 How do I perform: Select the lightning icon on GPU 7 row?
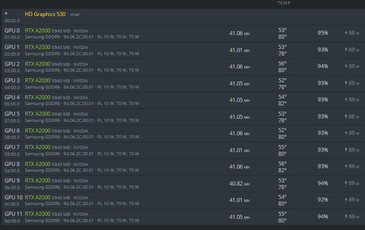pyautogui.click(x=346, y=150)
